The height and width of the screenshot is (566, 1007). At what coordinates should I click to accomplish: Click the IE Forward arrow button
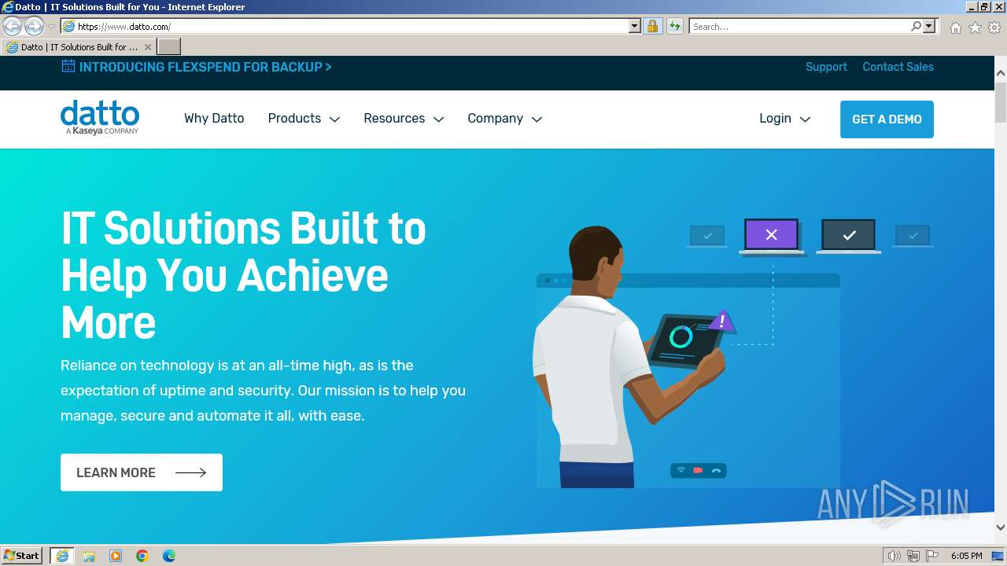(x=34, y=27)
